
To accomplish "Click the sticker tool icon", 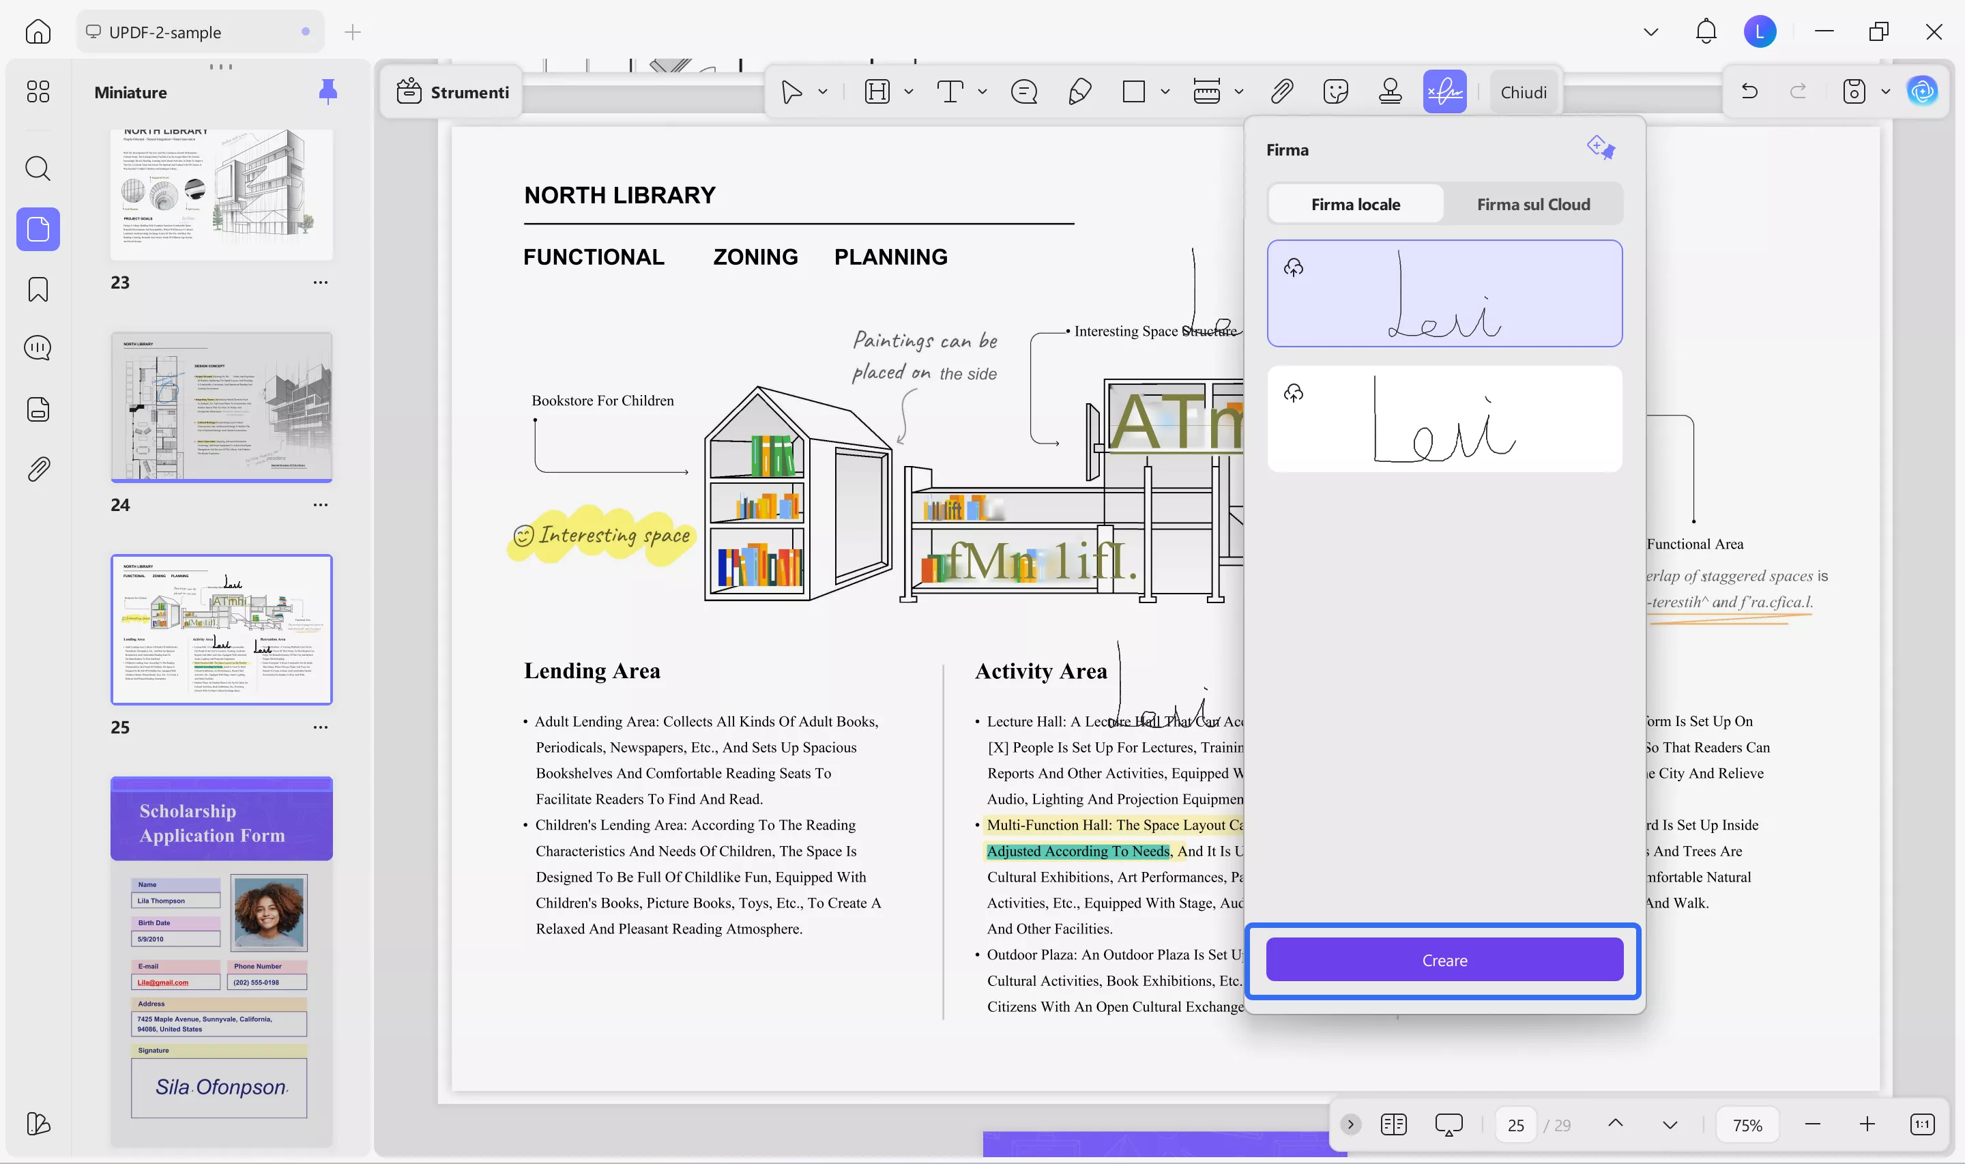I will 1335,92.
